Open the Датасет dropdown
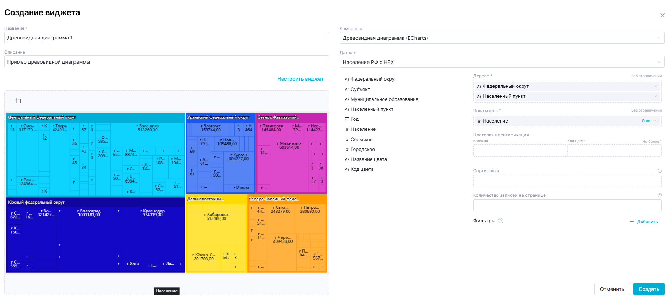 (502, 62)
